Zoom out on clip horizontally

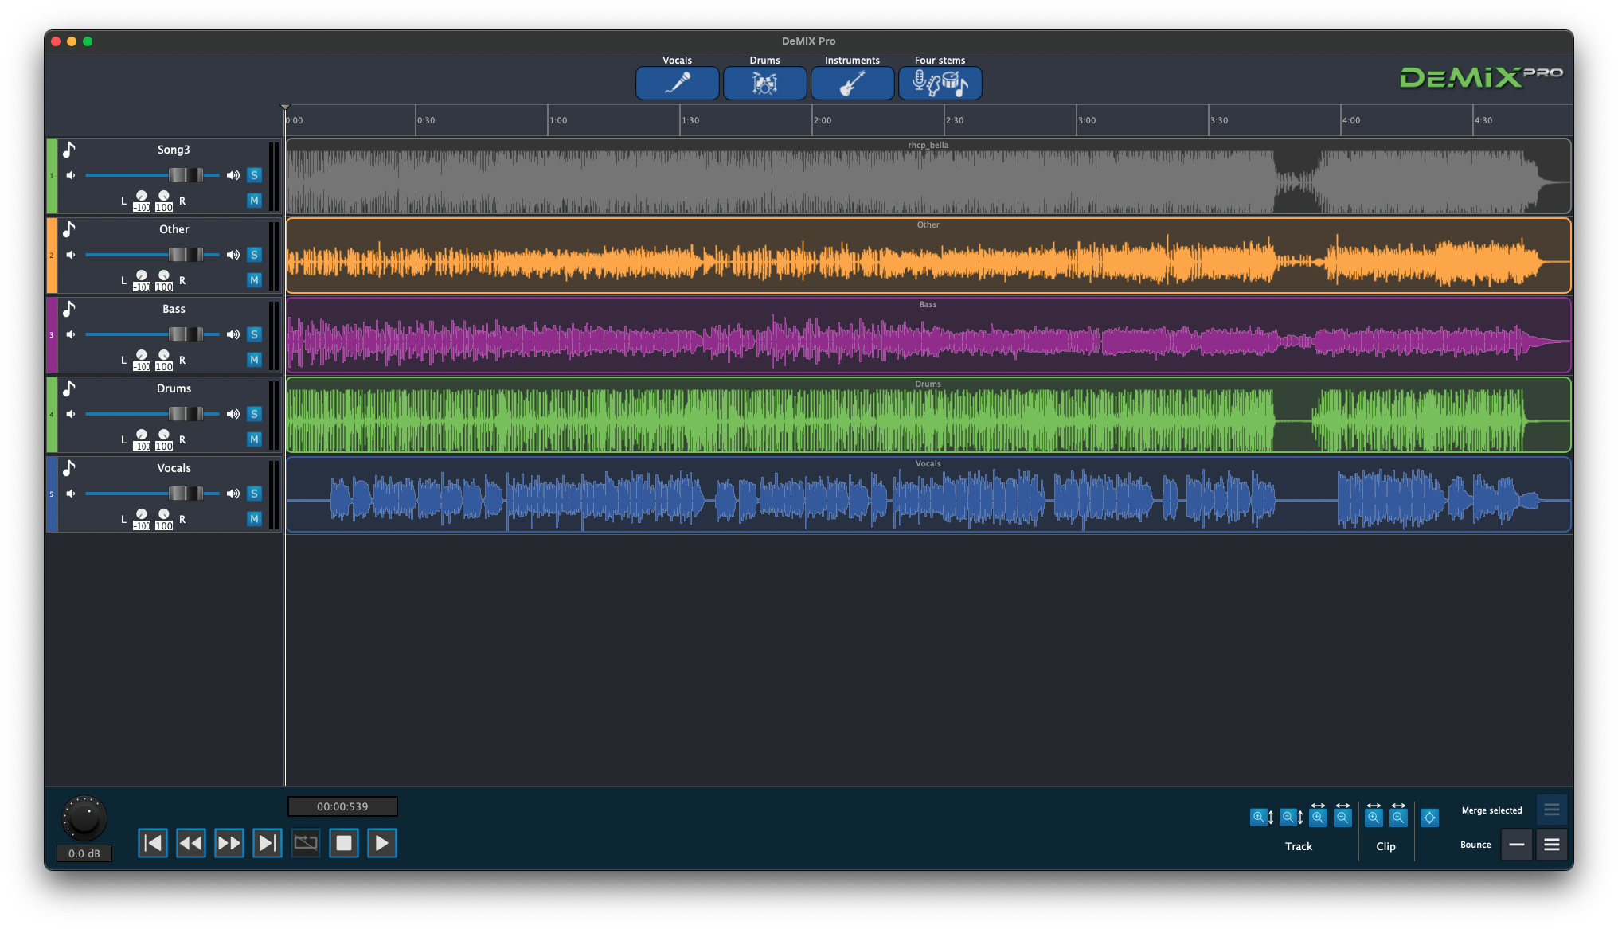1398,815
